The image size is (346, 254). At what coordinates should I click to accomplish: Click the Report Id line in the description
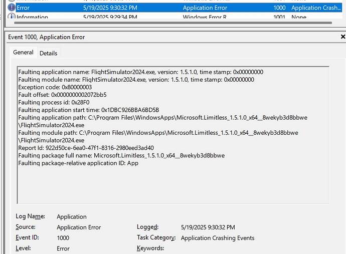pyautogui.click(x=86, y=148)
